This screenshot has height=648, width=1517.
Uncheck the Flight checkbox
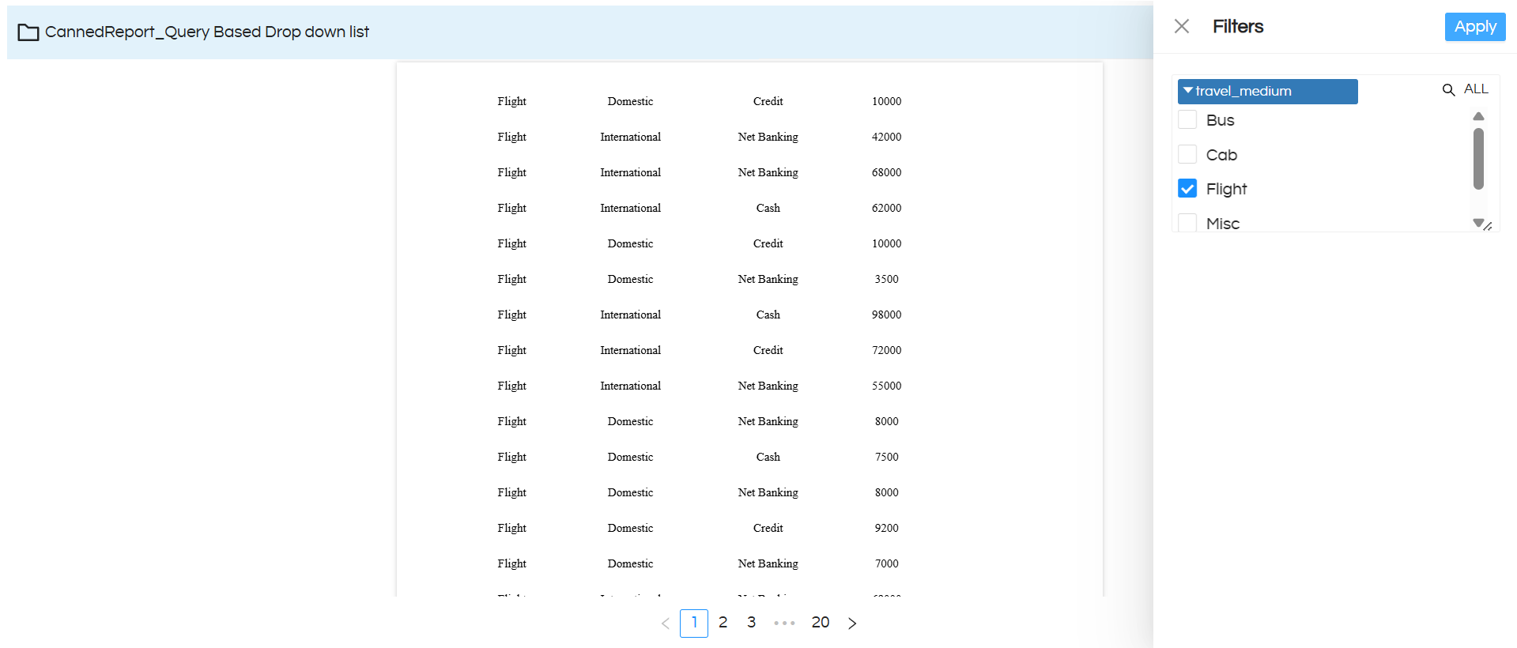(x=1187, y=188)
